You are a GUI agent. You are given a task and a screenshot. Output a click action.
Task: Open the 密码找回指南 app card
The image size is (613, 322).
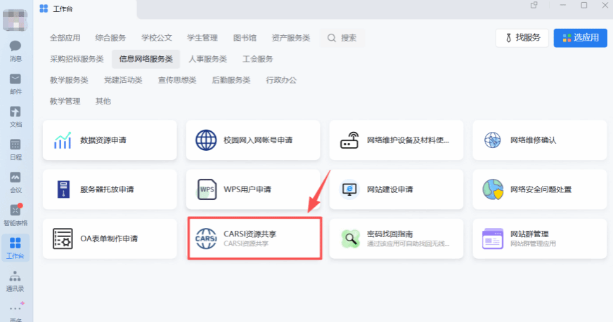pos(396,239)
